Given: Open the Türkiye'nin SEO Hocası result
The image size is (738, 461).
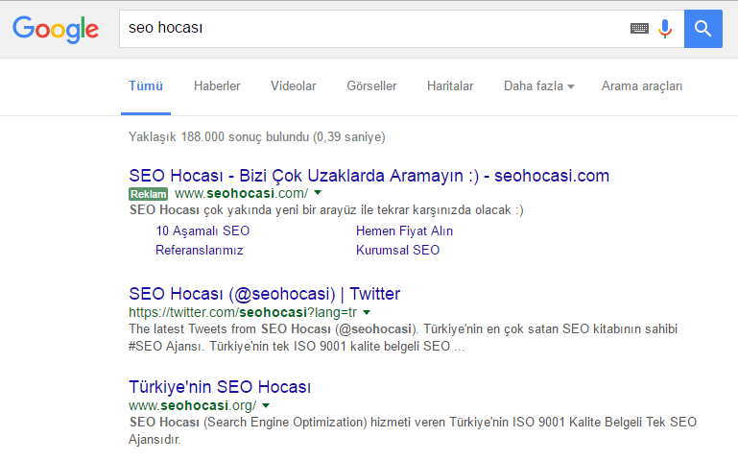Looking at the screenshot, I should pos(220,388).
